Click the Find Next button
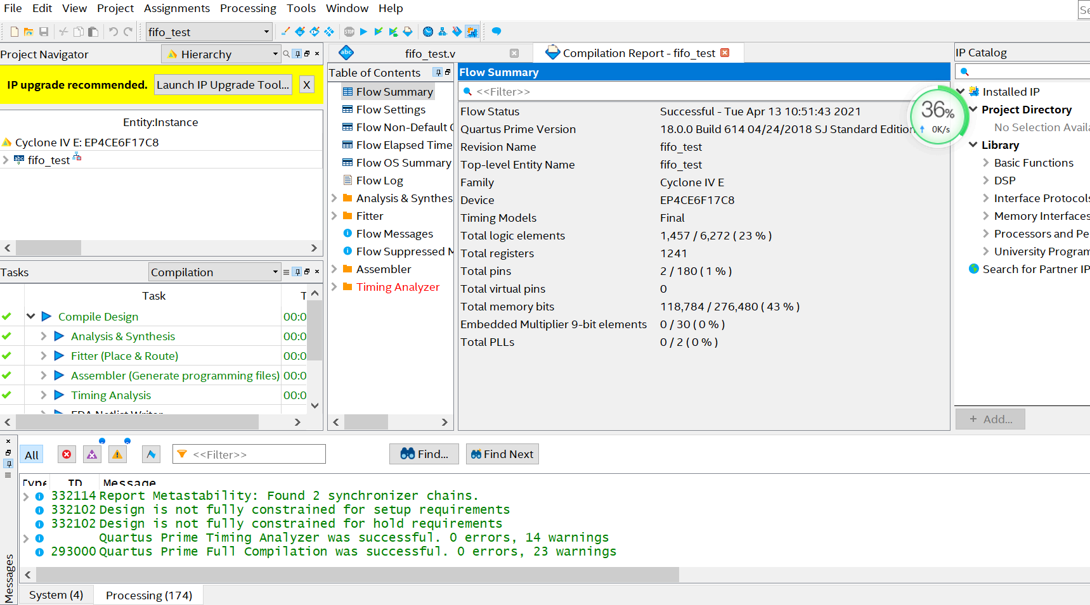 [x=502, y=454]
